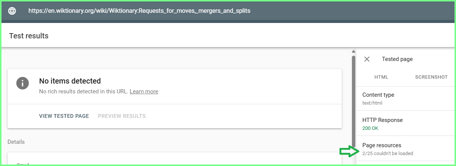Image resolution: width=456 pixels, height=166 pixels.
Task: Click the Details section label
Action: tap(16, 142)
